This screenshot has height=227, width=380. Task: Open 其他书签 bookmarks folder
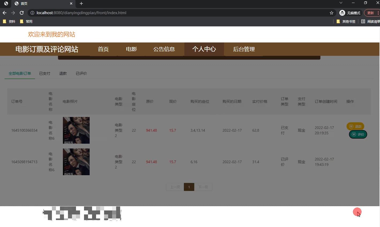[346, 21]
